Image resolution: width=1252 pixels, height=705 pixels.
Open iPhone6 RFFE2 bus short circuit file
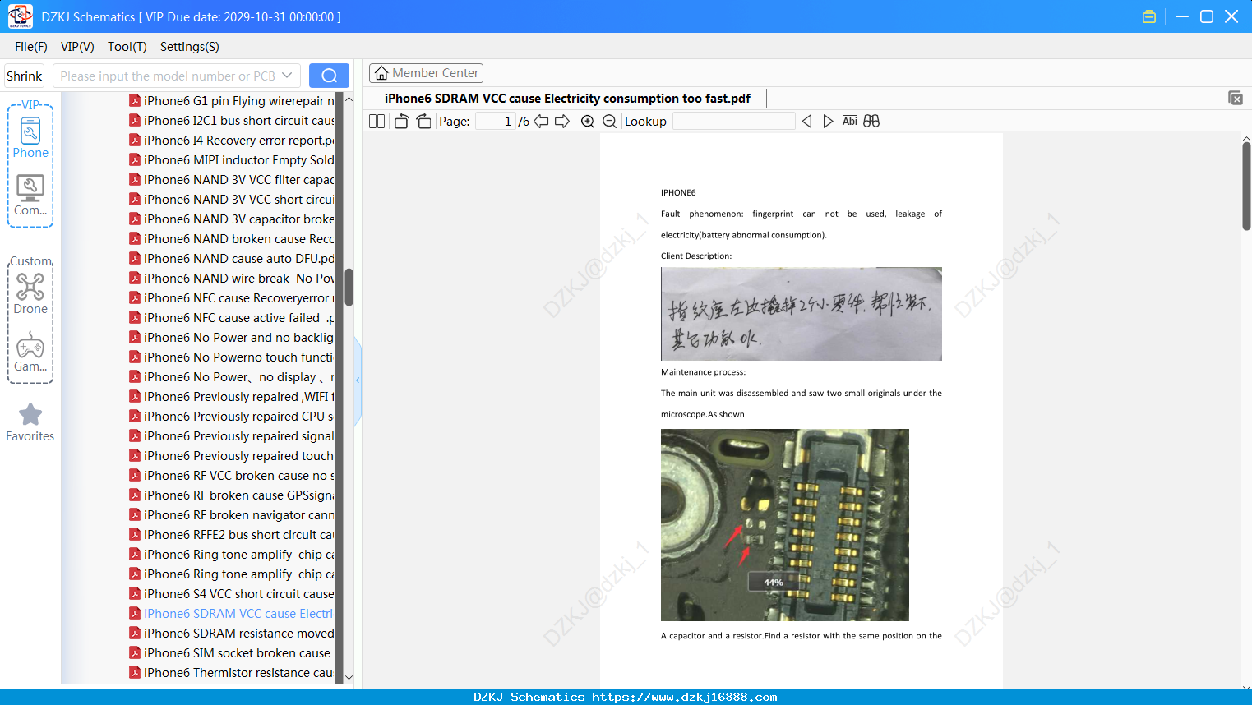pyautogui.click(x=232, y=535)
